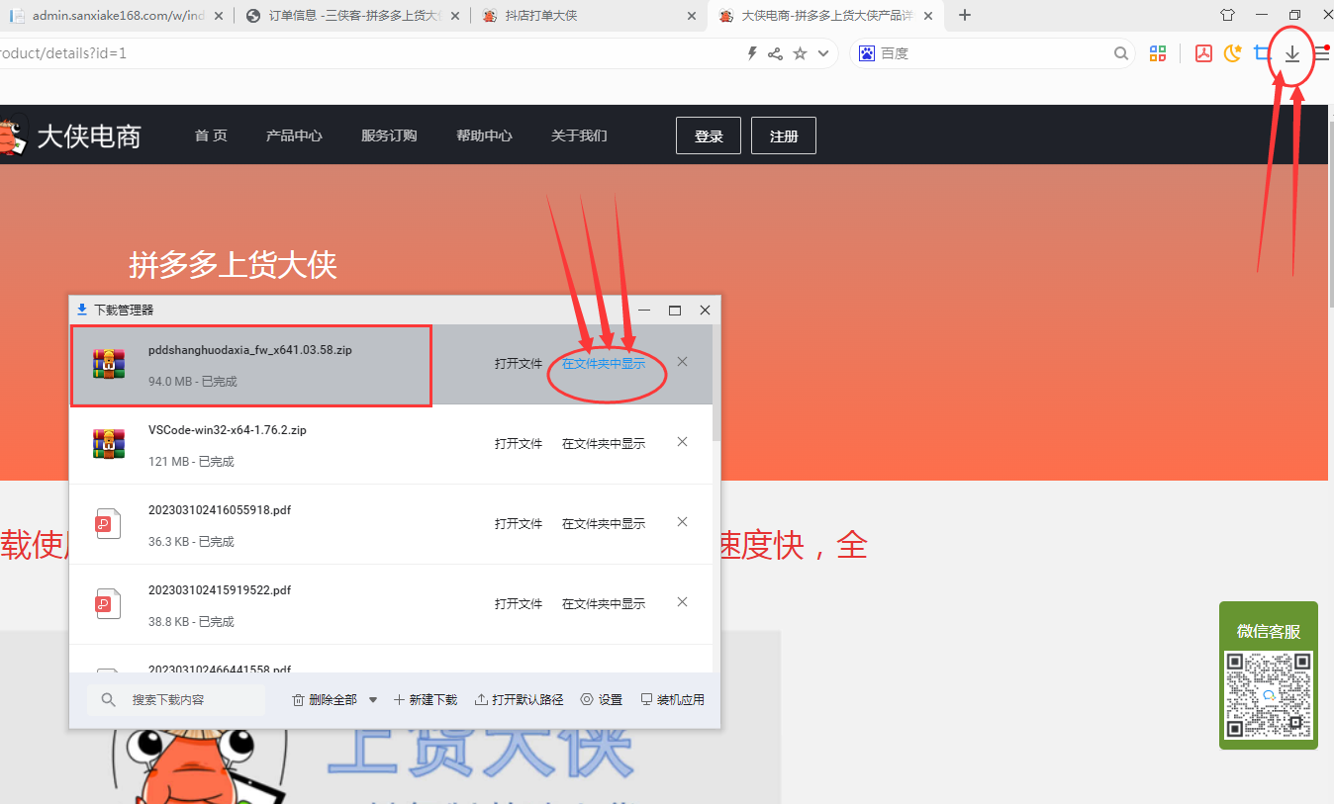Viewport: 1334px width, 804px height.
Task: Open the PDF extension icon
Action: (x=1203, y=53)
